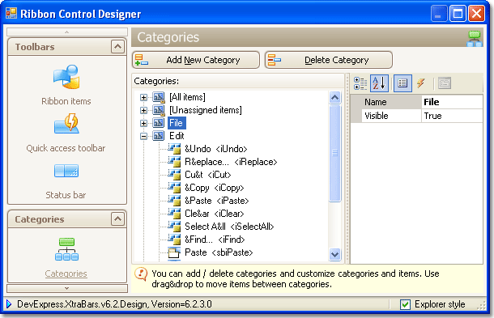Screen dimensions: 494x318
Task: Collapse the Toolbars panel group
Action: pos(117,47)
